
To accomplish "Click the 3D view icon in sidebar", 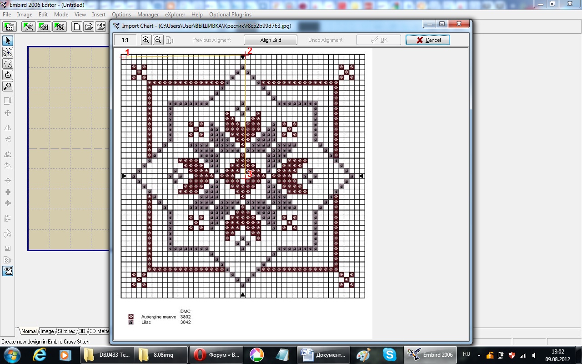I will [x=8, y=260].
